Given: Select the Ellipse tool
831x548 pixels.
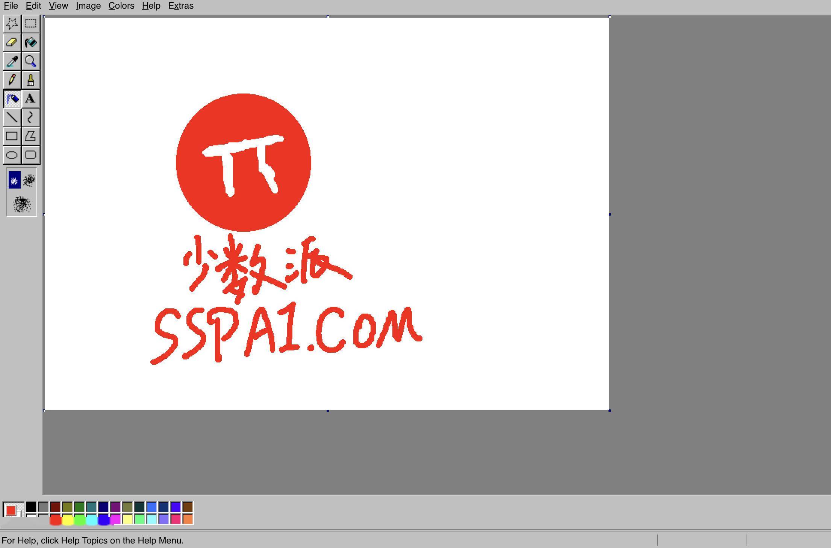Looking at the screenshot, I should [x=12, y=155].
